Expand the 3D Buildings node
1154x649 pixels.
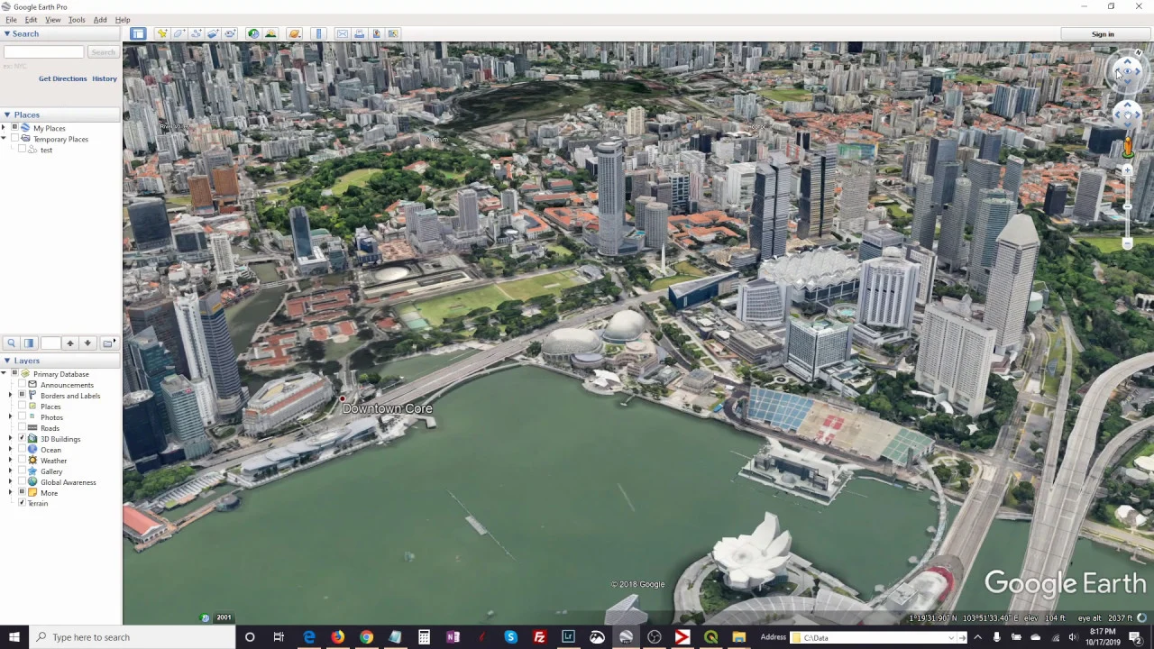click(11, 439)
